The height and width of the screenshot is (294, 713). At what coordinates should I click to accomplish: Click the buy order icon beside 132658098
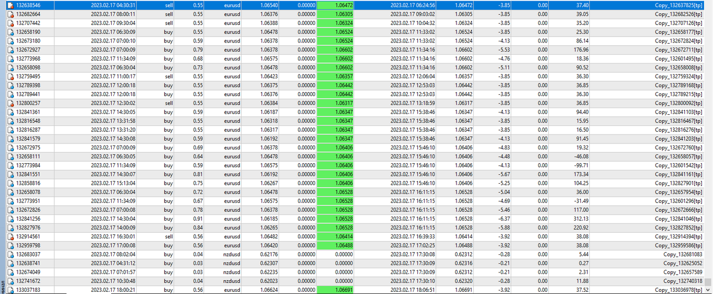(x=11, y=67)
